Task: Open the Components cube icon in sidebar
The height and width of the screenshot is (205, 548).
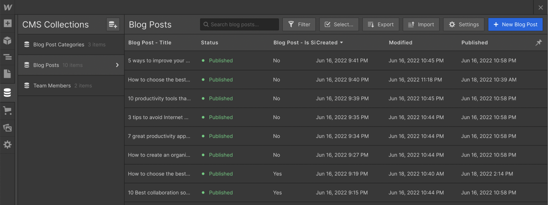Action: 7,40
